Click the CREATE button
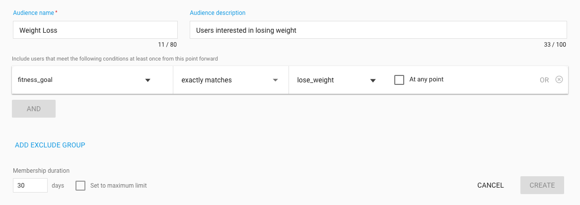This screenshot has width=580, height=205. tap(542, 185)
